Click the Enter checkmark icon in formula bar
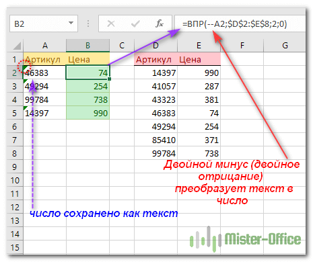The height and width of the screenshot is (262, 313). coord(135,24)
